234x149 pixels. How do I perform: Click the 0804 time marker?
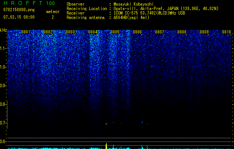pyautogui.click(x=93, y=32)
